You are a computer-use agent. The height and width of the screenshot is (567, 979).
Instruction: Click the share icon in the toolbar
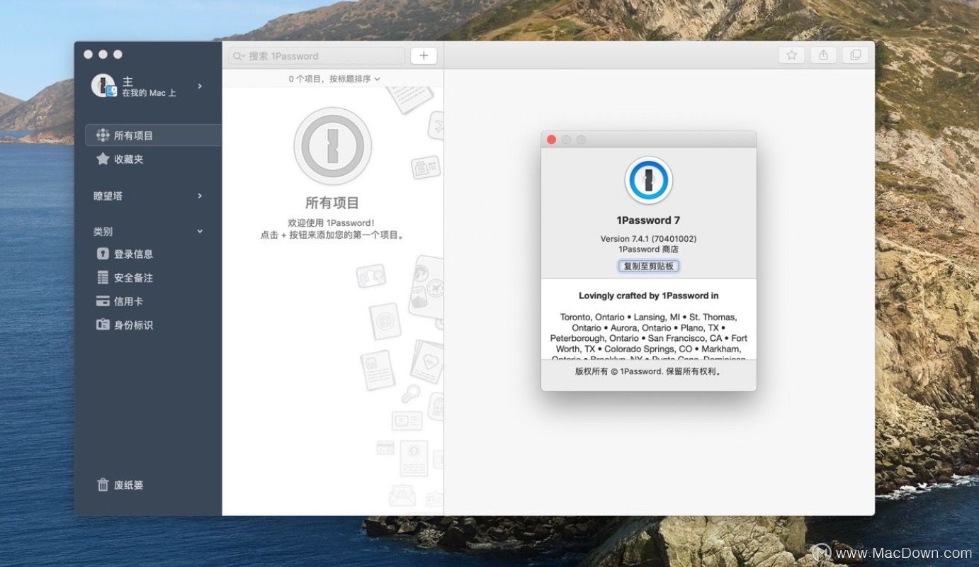822,55
